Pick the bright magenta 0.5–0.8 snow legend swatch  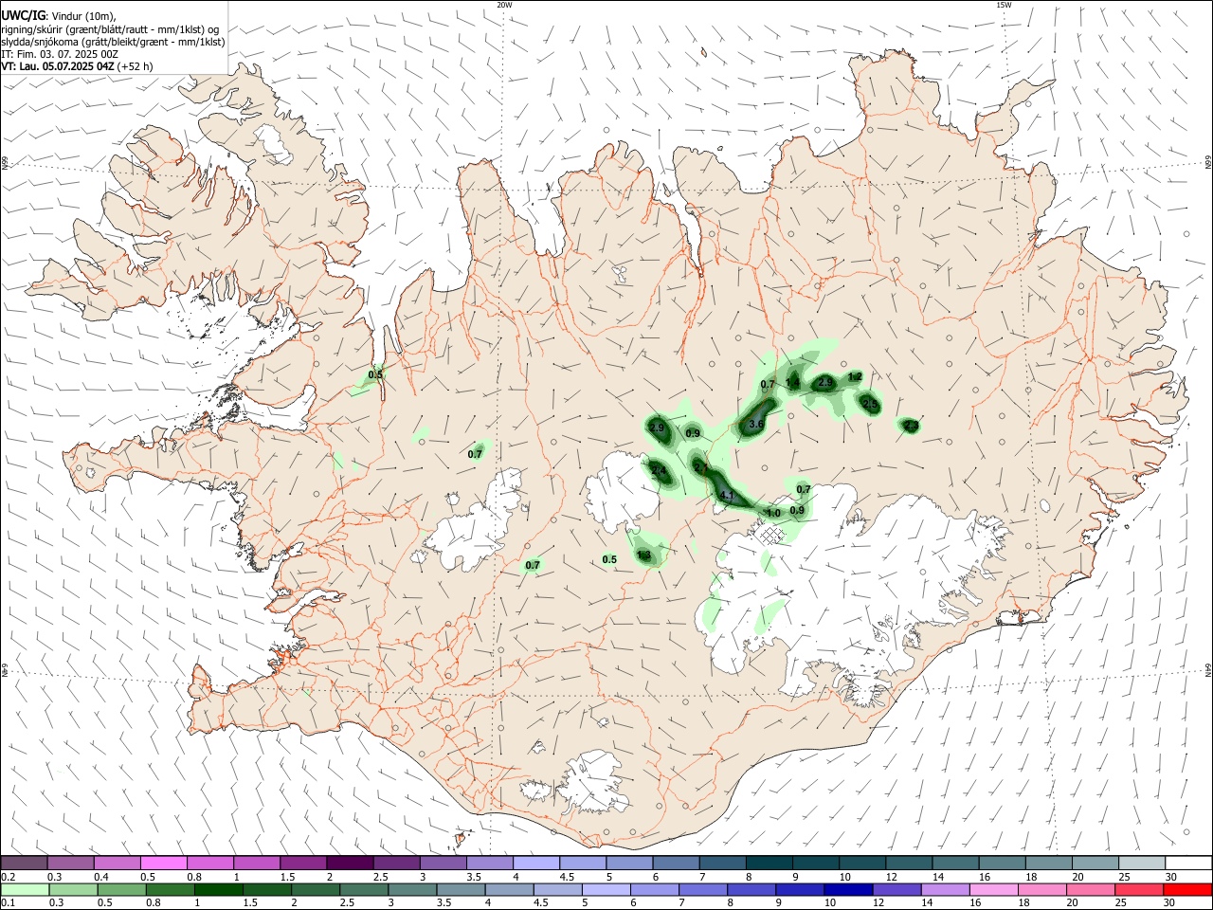pos(163,863)
